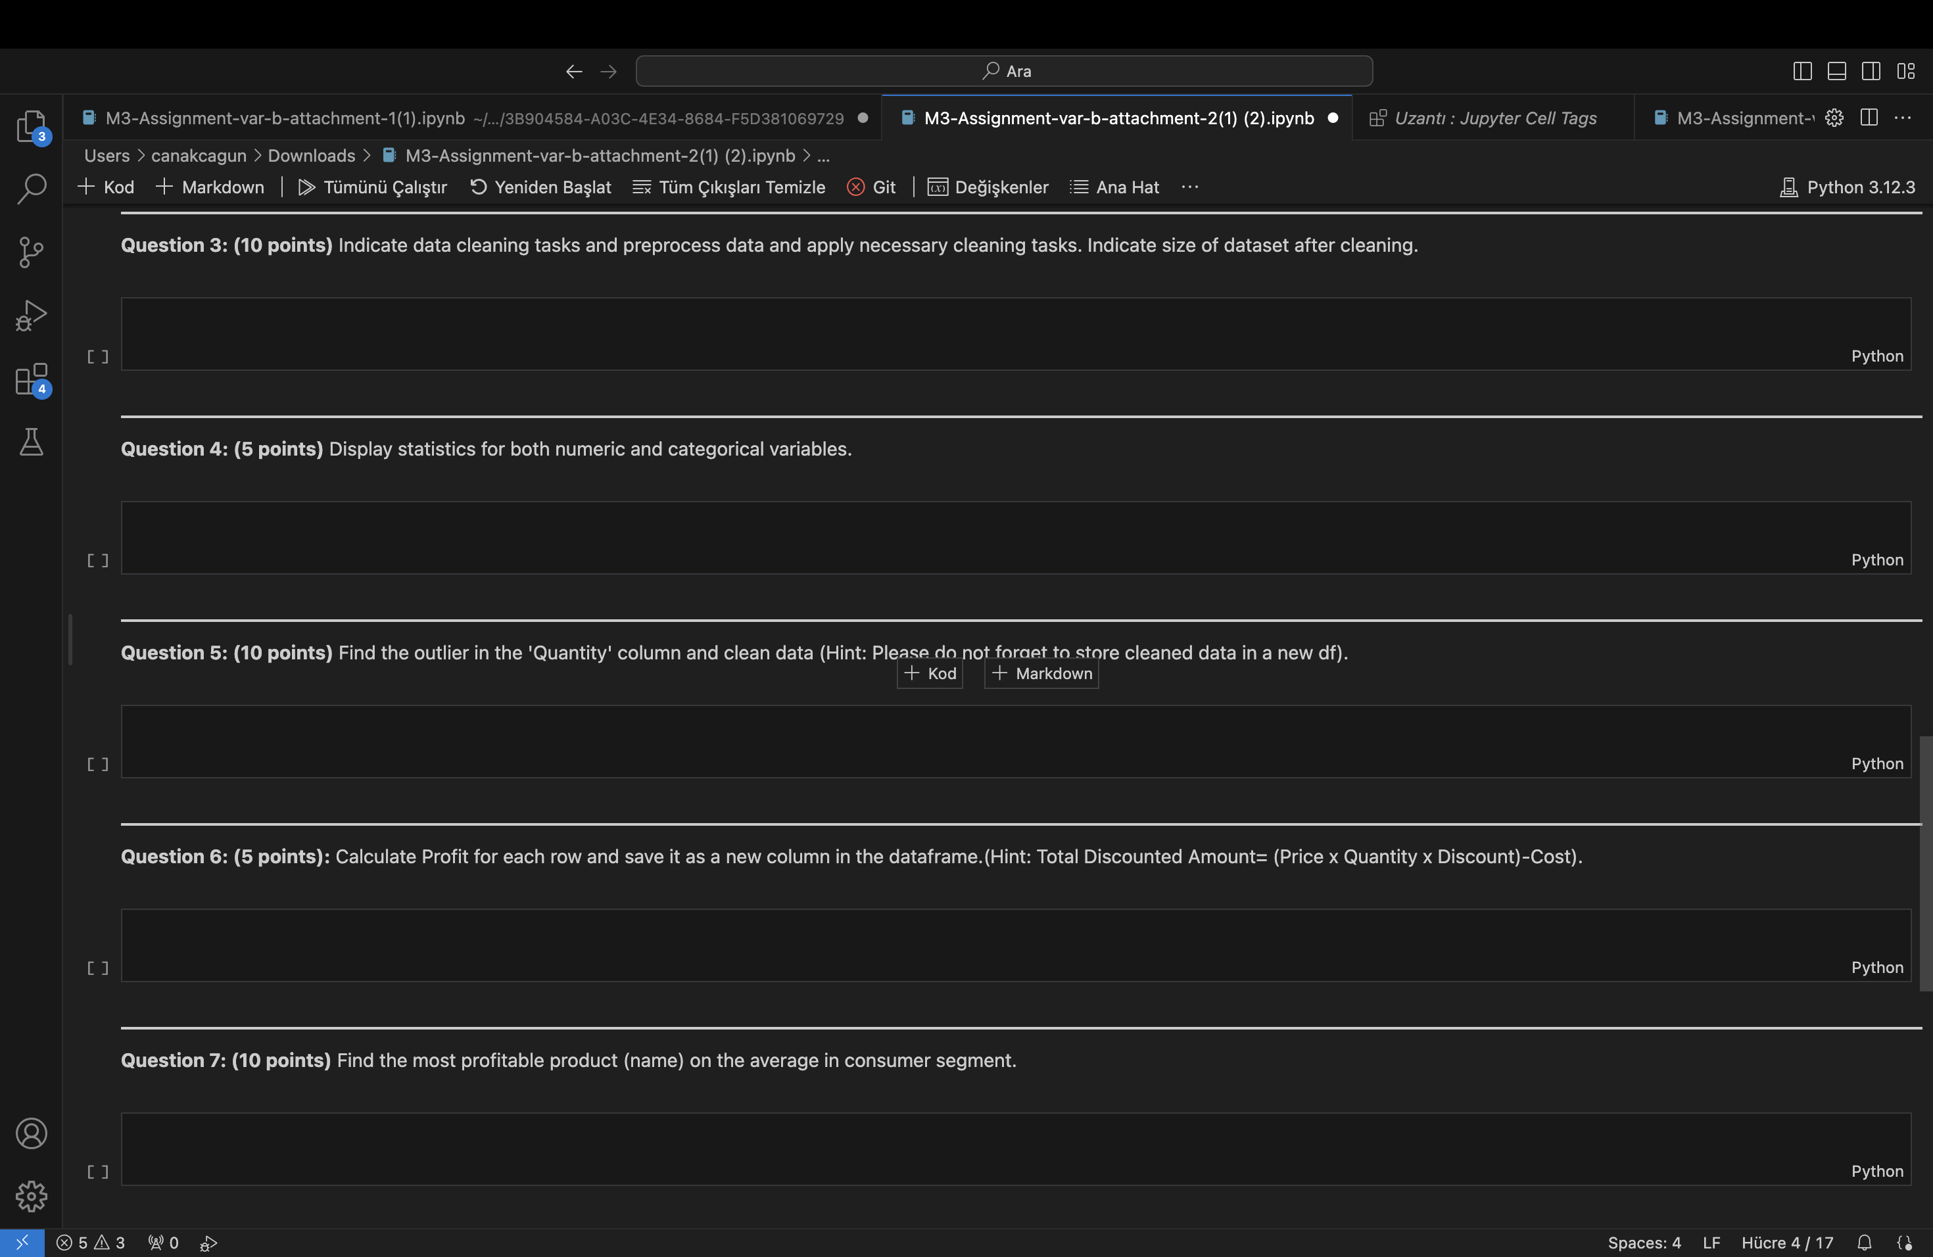Expand Downloads folder in breadcrumb
Image resolution: width=1933 pixels, height=1257 pixels.
coord(311,155)
